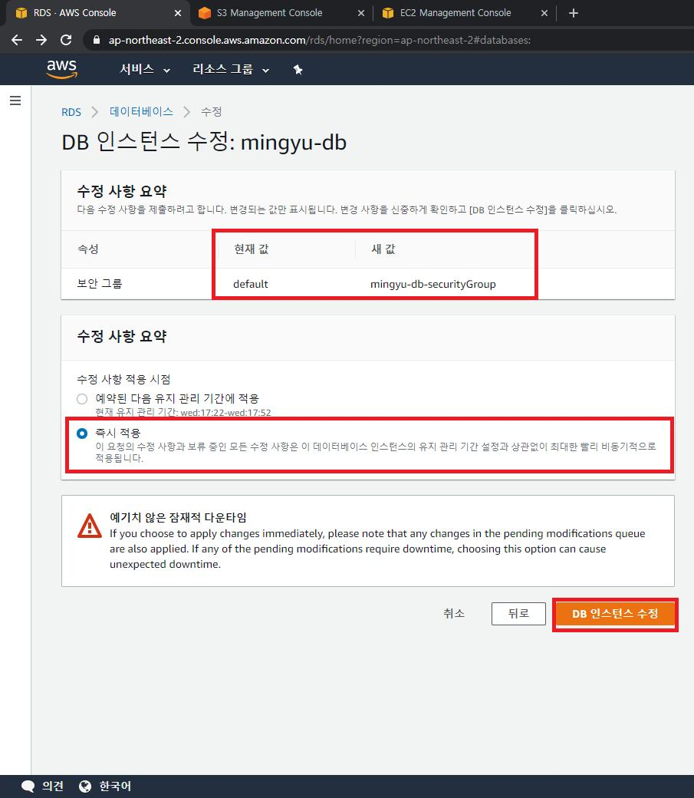Click the current value default cell
The height and width of the screenshot is (798, 694).
(x=250, y=284)
